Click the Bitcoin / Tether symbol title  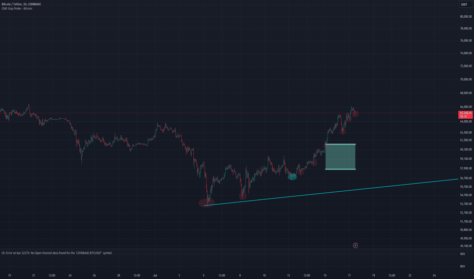click(21, 4)
